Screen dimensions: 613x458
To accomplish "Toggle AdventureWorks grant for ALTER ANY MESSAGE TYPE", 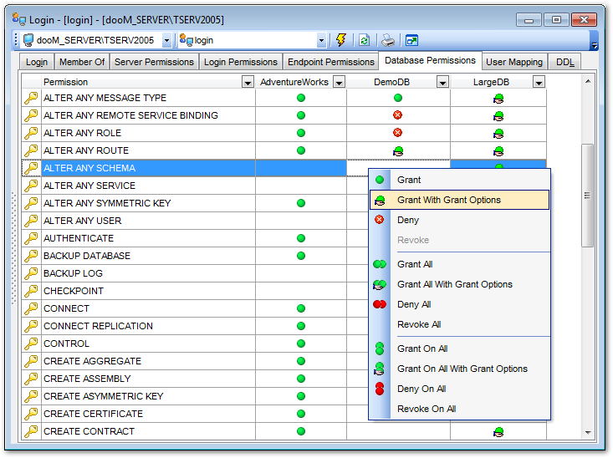I will tap(301, 98).
